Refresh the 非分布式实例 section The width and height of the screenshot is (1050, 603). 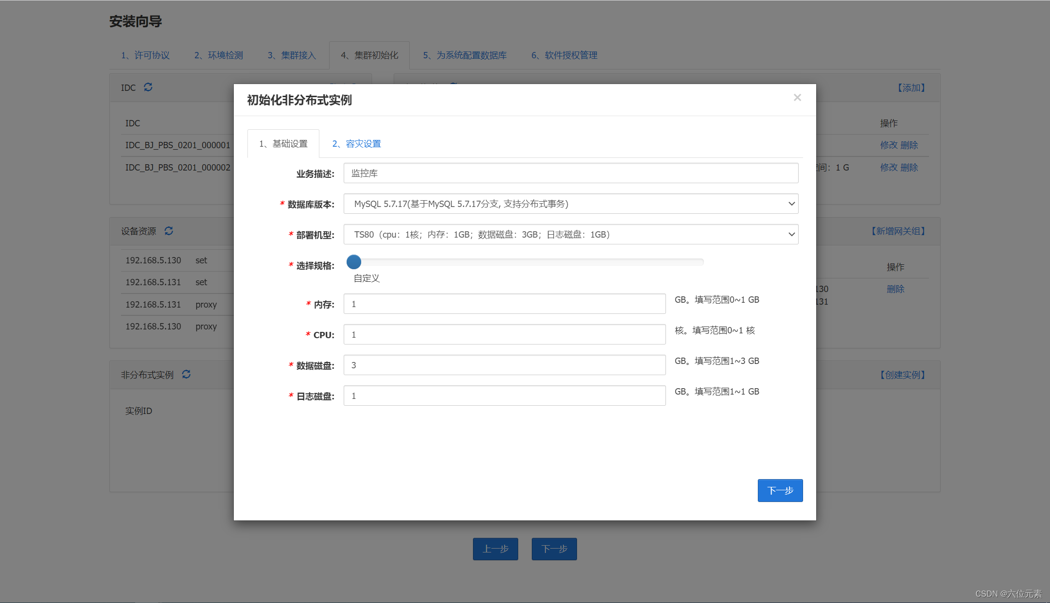pyautogui.click(x=186, y=374)
